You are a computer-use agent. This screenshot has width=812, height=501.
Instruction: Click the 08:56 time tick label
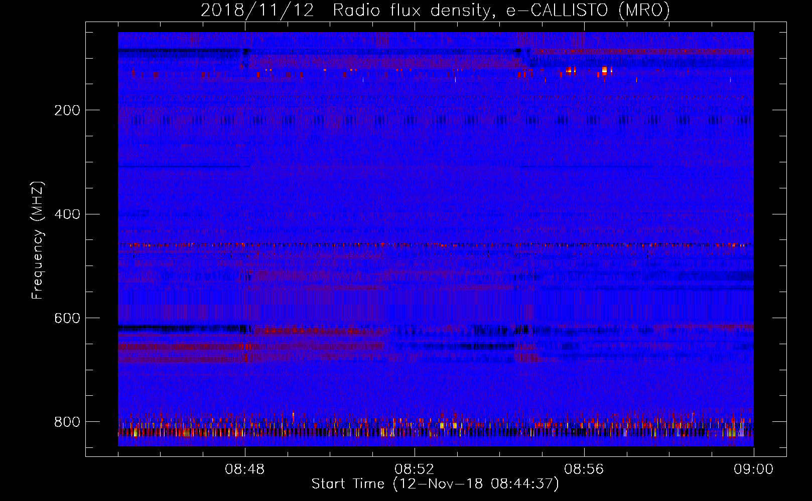pos(584,469)
